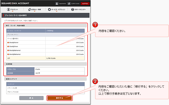Click the 拡張コンテンツ section header
The image size is (169, 105).
coord(45,79)
